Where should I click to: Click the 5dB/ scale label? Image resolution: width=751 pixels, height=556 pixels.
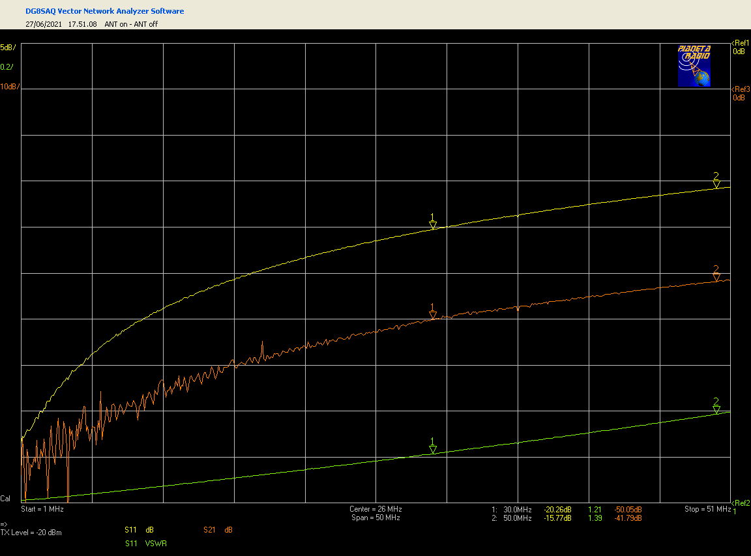(x=8, y=48)
